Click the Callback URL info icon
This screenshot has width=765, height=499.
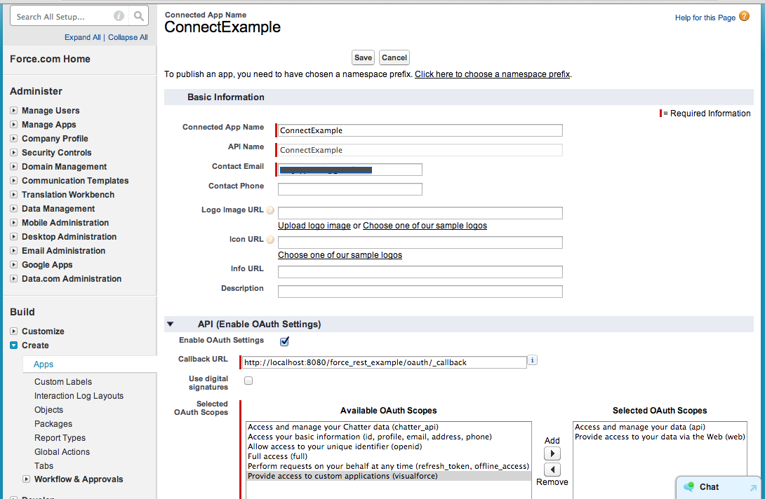[532, 360]
